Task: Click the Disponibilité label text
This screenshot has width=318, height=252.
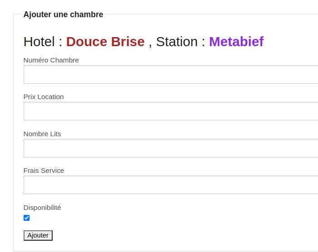Action: pyautogui.click(x=42, y=208)
